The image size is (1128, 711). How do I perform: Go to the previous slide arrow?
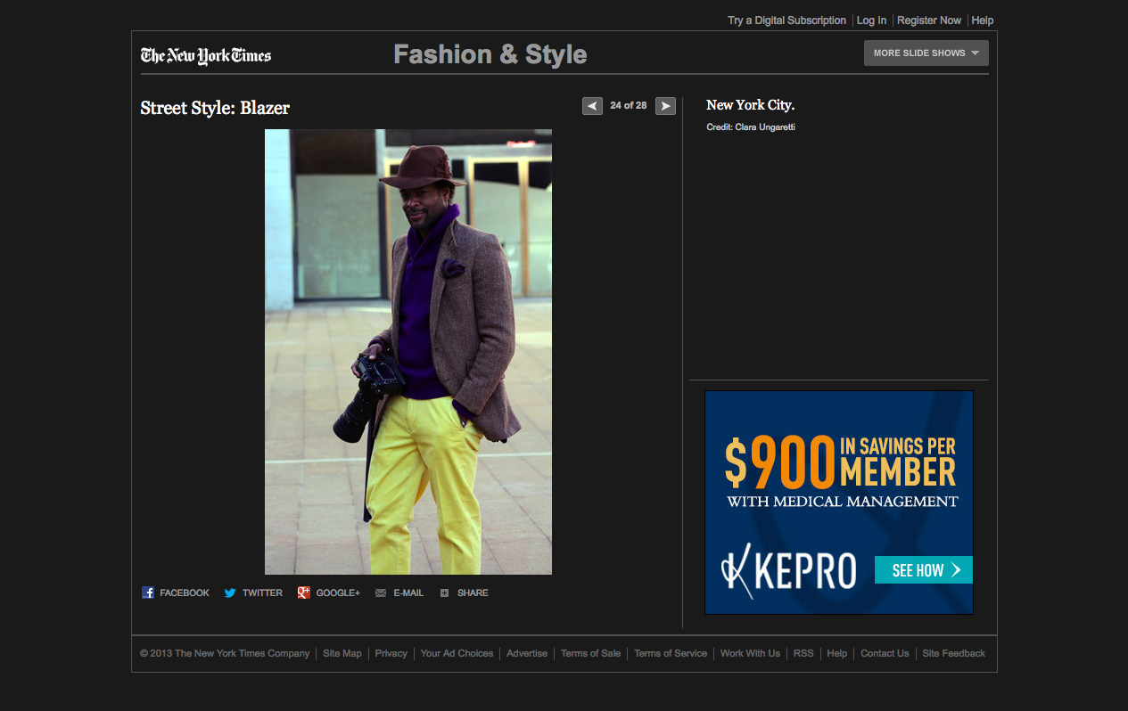coord(592,106)
